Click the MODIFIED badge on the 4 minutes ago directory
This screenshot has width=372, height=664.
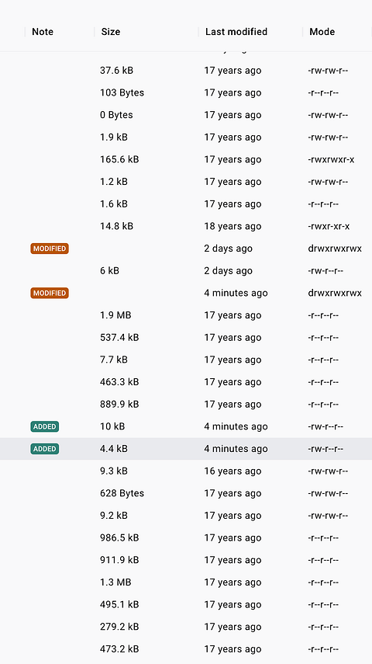point(50,293)
